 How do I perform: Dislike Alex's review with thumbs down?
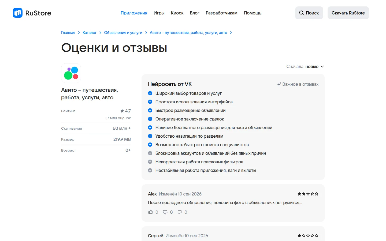(165, 212)
